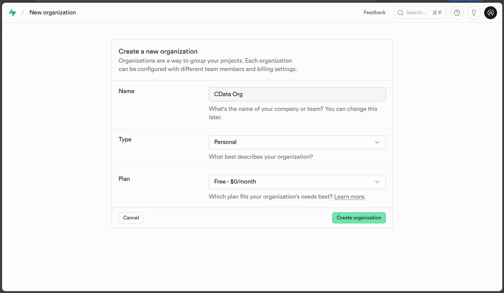Viewport: 504px width, 293px height.
Task: Open the help question mark icon
Action: pos(457,13)
